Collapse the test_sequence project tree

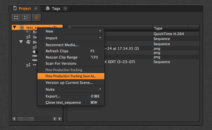pyautogui.click(x=15, y=28)
